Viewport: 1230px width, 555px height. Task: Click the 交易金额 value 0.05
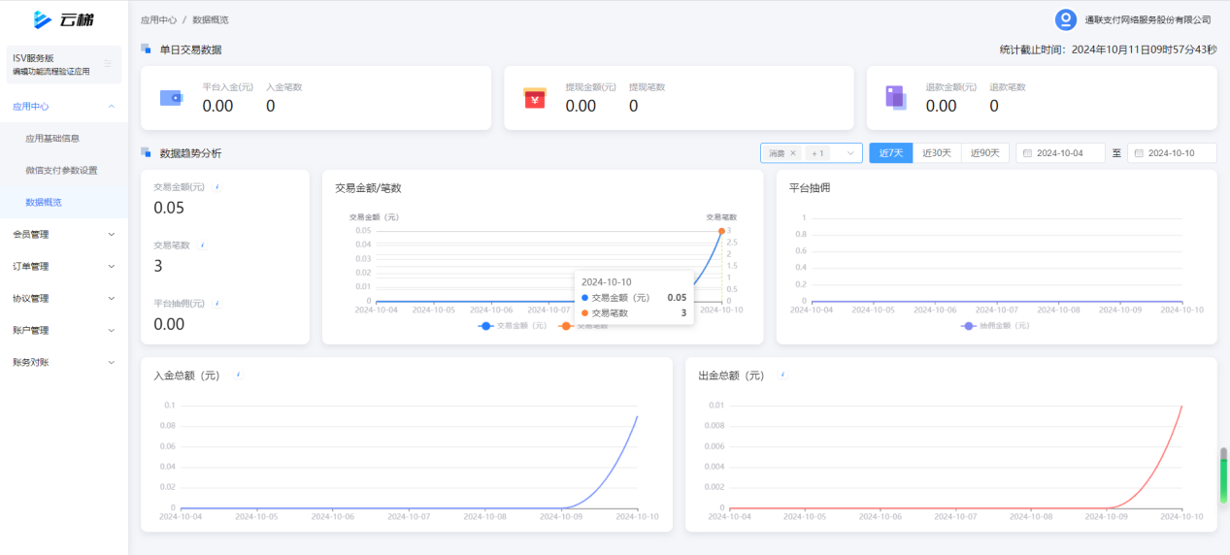click(x=169, y=208)
